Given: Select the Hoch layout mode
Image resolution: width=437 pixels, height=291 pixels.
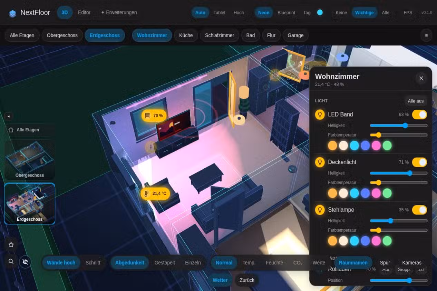Looking at the screenshot, I should (x=239, y=12).
